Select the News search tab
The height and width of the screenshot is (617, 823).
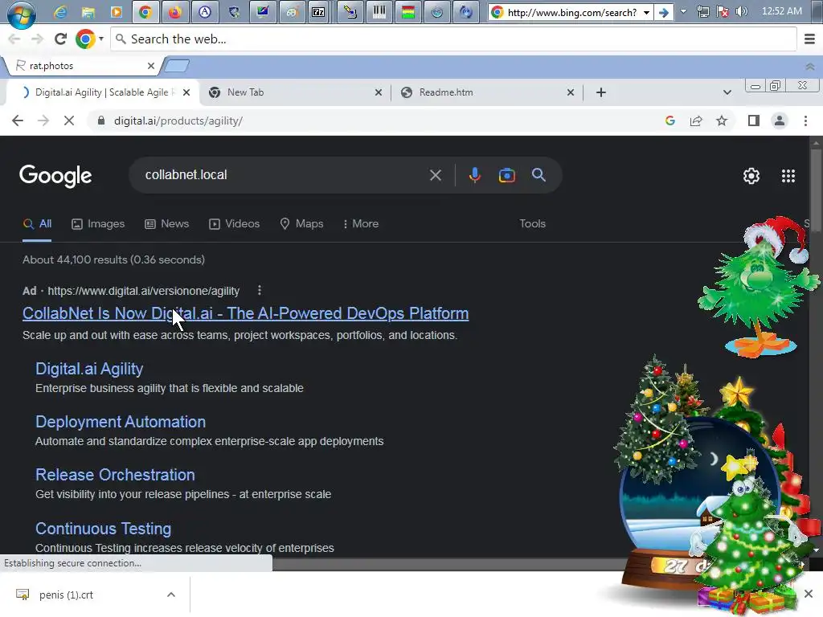pos(167,224)
